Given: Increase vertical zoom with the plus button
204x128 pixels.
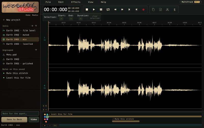Looking at the screenshot, I should 45,106.
